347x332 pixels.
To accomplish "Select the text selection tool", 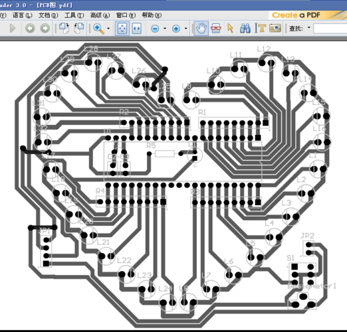I will point(261,29).
